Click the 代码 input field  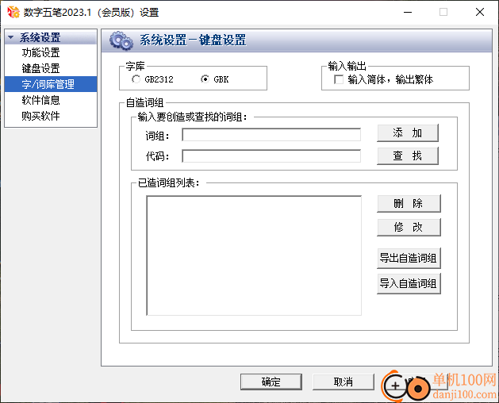click(x=271, y=156)
